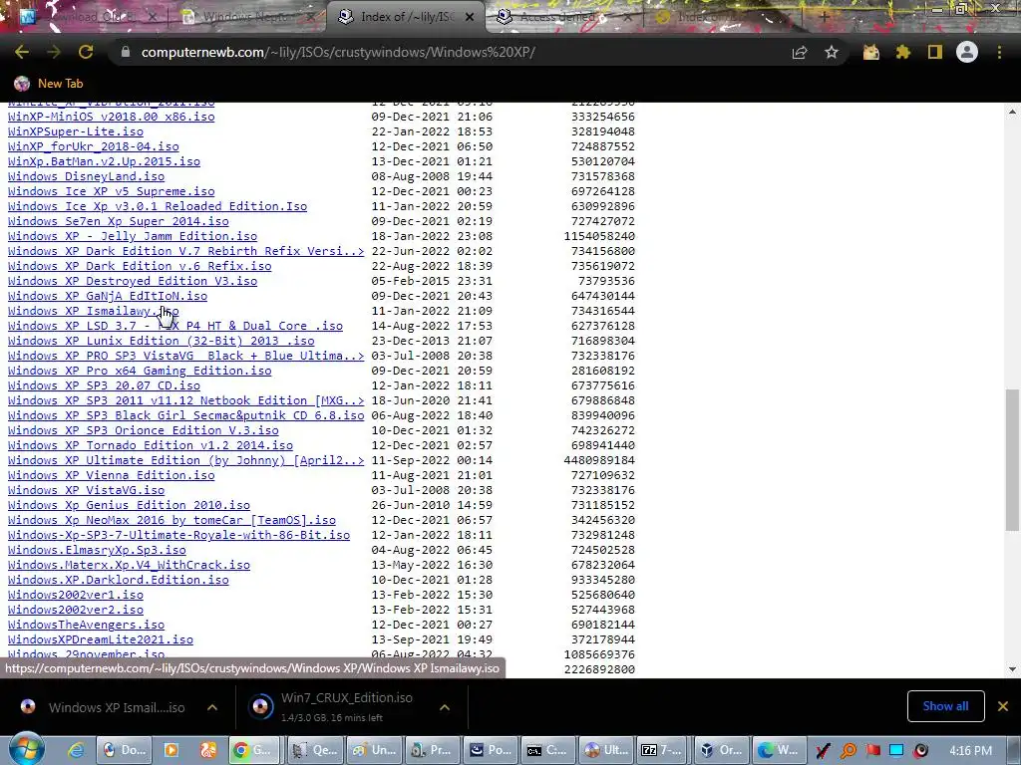Open the Extensions puzzle menu
The height and width of the screenshot is (765, 1021).
click(x=903, y=53)
